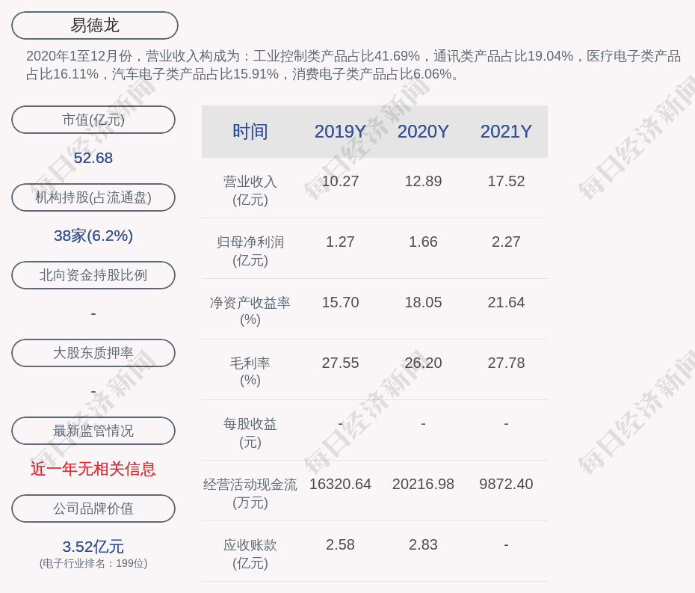The image size is (695, 593).
Task: Click the 2020Y column header
Action: [423, 132]
